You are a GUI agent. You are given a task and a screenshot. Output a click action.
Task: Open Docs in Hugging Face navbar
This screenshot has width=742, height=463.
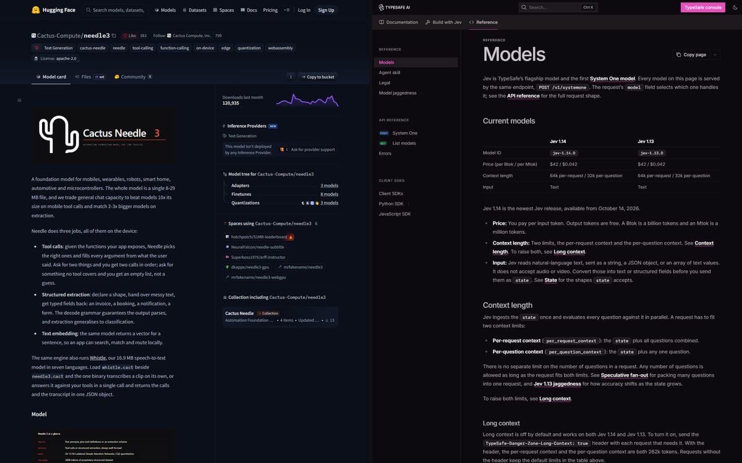tap(249, 10)
